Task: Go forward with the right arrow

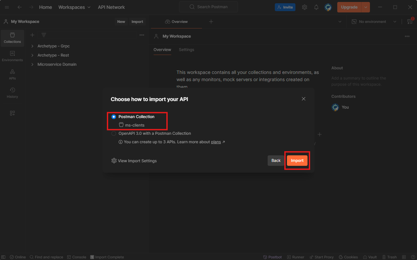Action: click(31, 7)
